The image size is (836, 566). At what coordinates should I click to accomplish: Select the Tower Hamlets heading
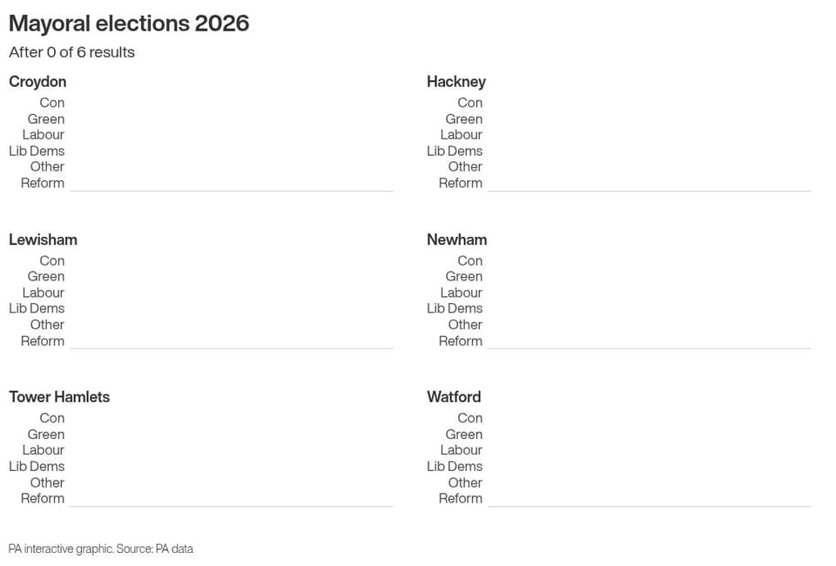pyautogui.click(x=59, y=396)
